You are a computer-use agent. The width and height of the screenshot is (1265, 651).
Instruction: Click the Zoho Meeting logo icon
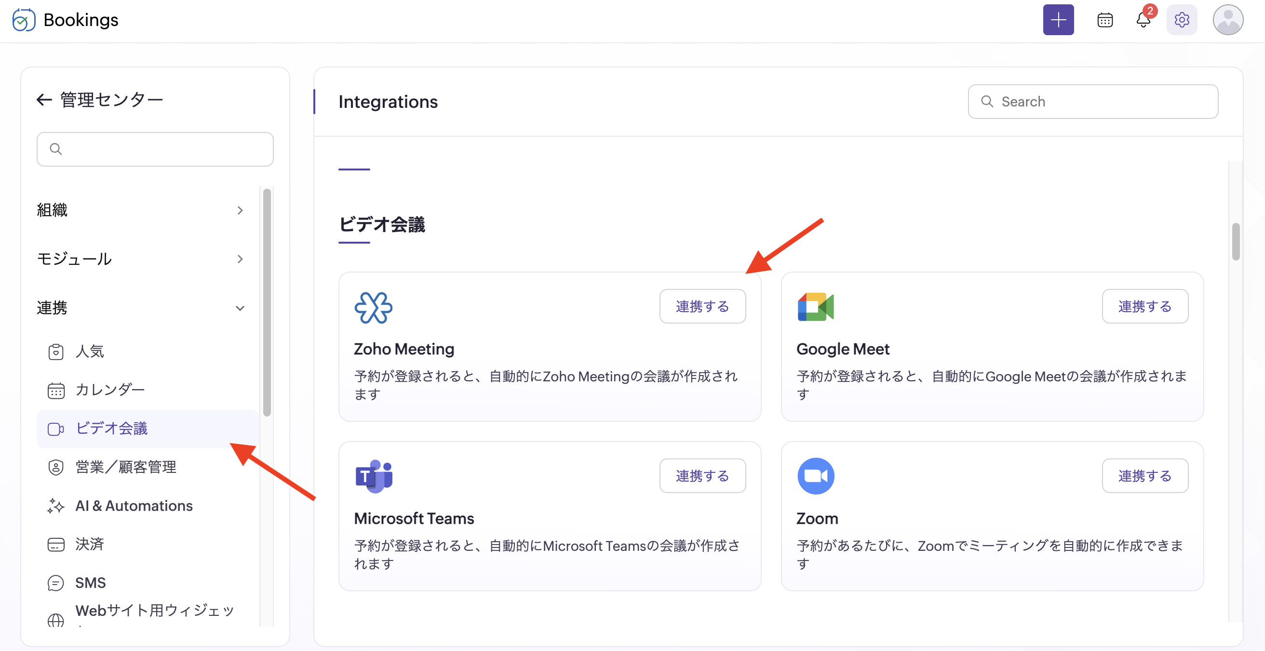pos(373,308)
